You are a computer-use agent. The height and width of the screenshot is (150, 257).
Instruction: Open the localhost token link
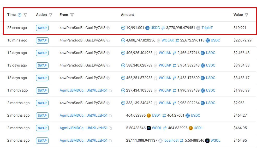(171, 140)
